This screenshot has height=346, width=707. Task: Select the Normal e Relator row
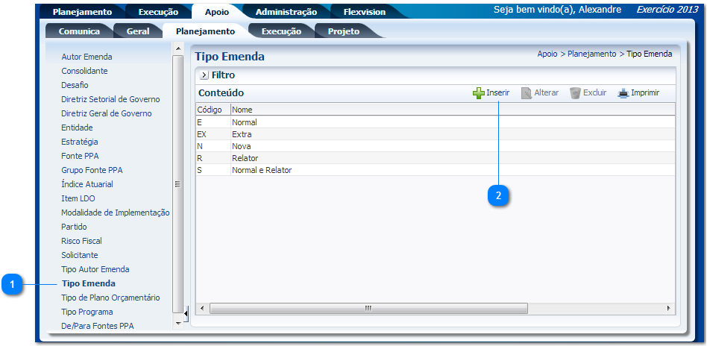[262, 170]
